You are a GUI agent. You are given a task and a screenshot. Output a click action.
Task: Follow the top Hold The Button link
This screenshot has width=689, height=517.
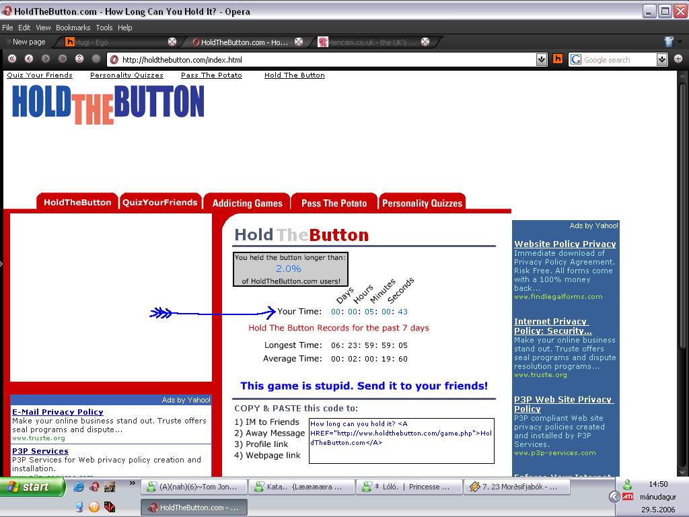(x=295, y=75)
